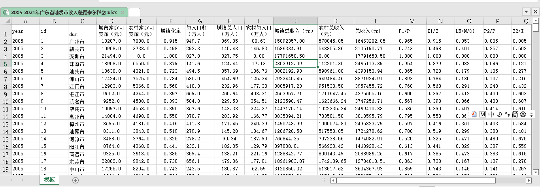Select cell with value 17791658.50 in column L
The width and height of the screenshot is (540, 187).
[376, 56]
